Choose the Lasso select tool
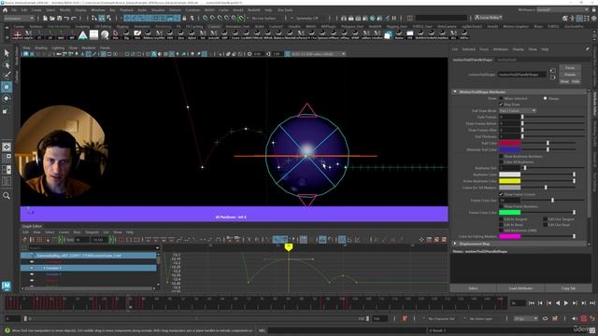 tap(7, 64)
